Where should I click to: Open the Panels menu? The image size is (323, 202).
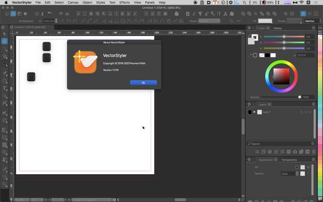(150, 3)
